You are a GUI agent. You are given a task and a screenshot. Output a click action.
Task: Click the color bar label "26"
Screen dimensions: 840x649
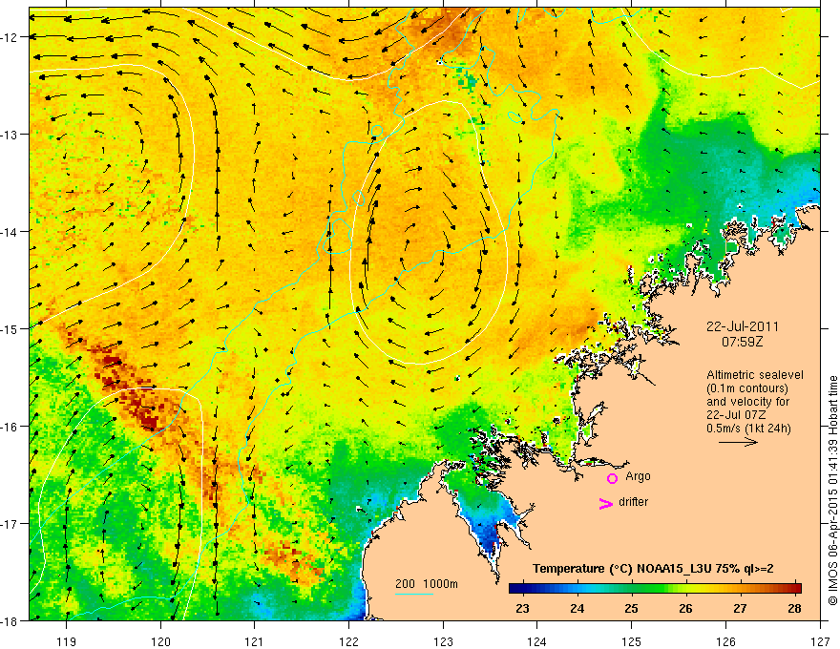click(685, 608)
